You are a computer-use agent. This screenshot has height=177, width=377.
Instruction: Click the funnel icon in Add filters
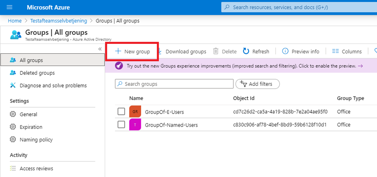coord(244,84)
